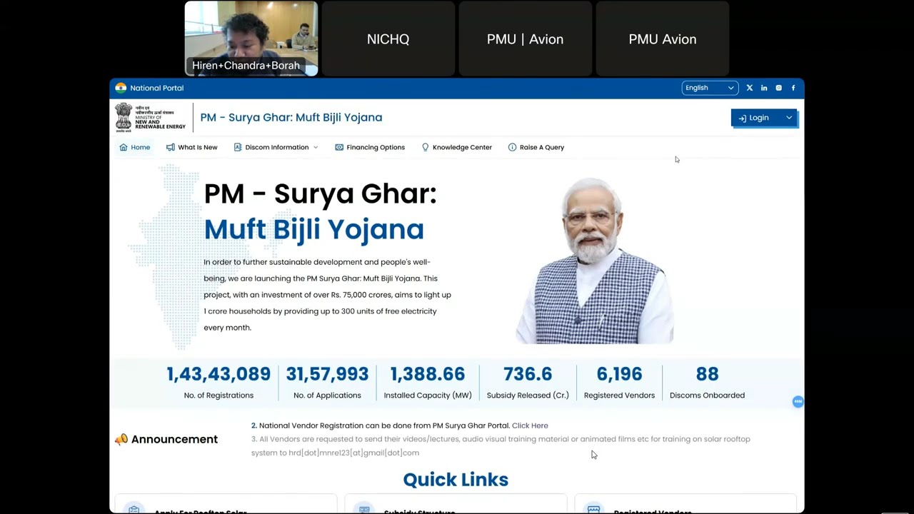Screen dimensions: 914x514
Task: Click the Home house icon
Action: click(124, 147)
